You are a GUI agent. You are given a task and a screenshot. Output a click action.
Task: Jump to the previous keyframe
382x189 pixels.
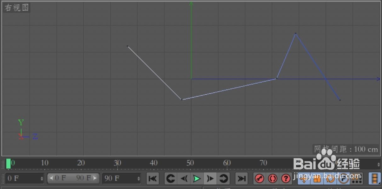170,179
